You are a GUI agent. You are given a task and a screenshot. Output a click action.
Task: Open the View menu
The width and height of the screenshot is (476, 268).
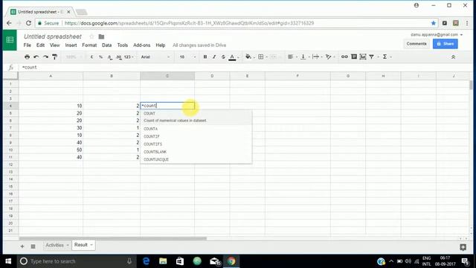[54, 45]
